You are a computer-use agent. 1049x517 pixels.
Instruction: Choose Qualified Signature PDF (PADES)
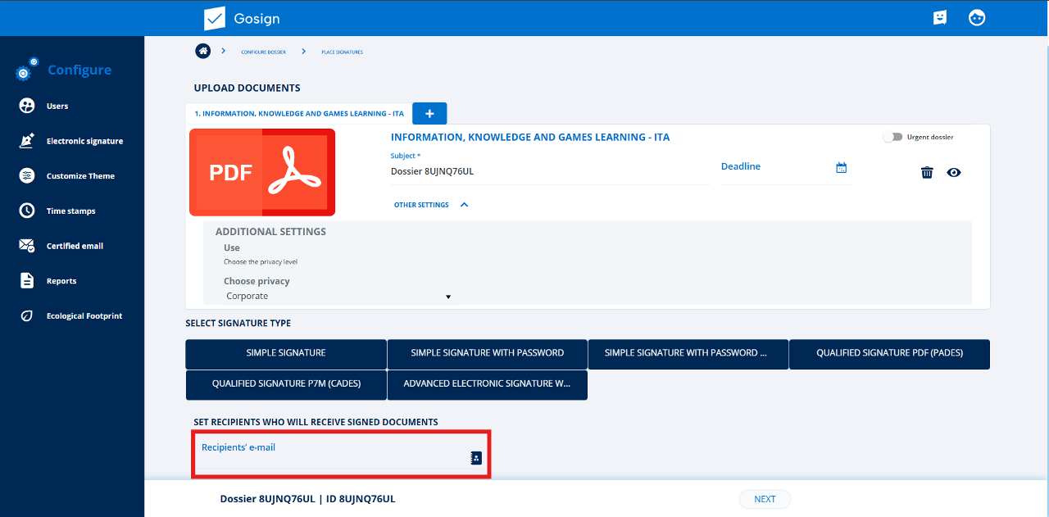[889, 354]
